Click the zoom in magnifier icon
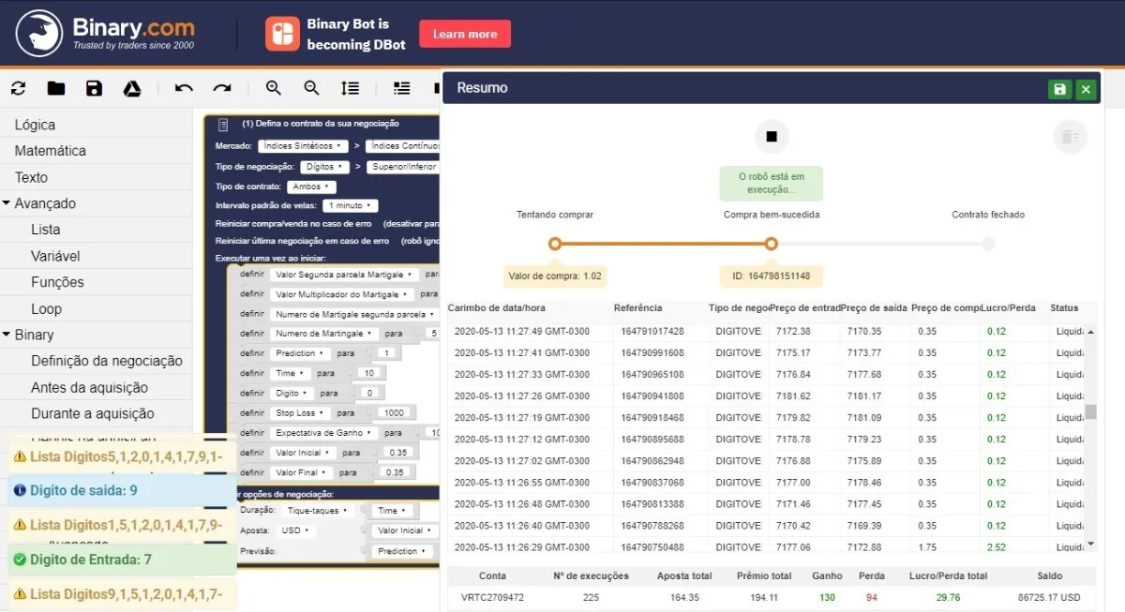 pyautogui.click(x=274, y=88)
